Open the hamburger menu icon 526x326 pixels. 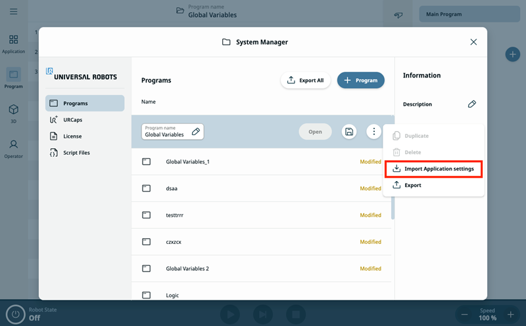click(x=13, y=12)
